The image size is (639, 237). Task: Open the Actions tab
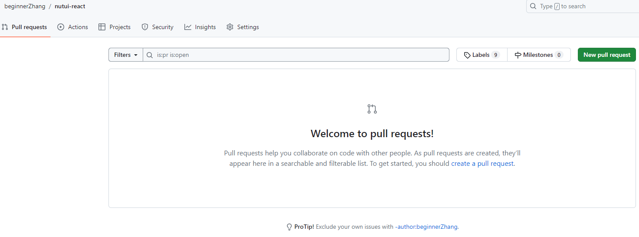(73, 27)
